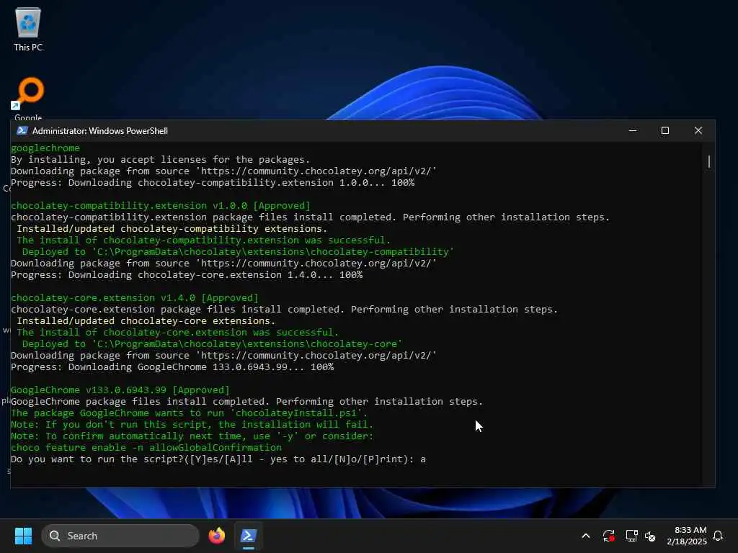
Task: Open the Windows Start menu
Action: pyautogui.click(x=23, y=536)
